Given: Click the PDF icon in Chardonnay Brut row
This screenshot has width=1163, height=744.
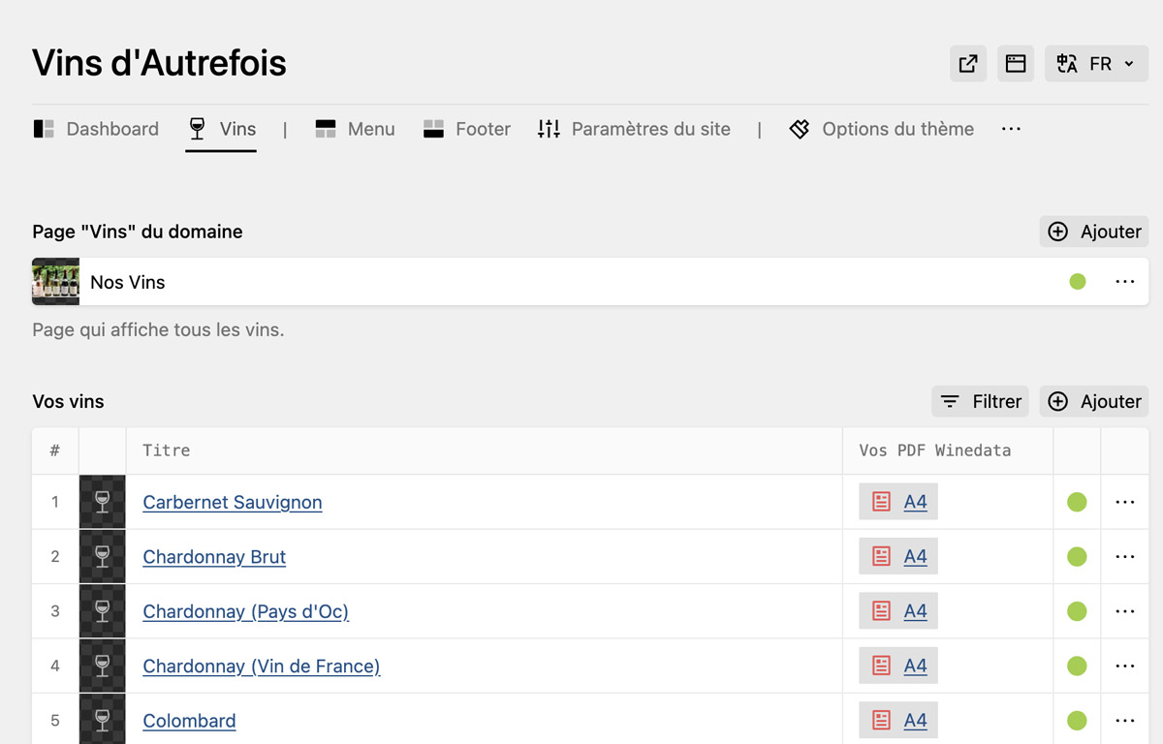Looking at the screenshot, I should coord(881,557).
